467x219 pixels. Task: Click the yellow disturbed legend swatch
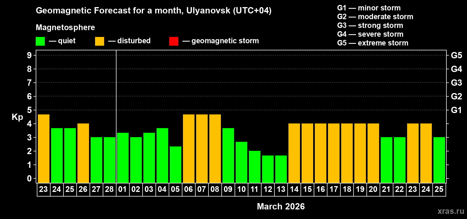(x=99, y=41)
